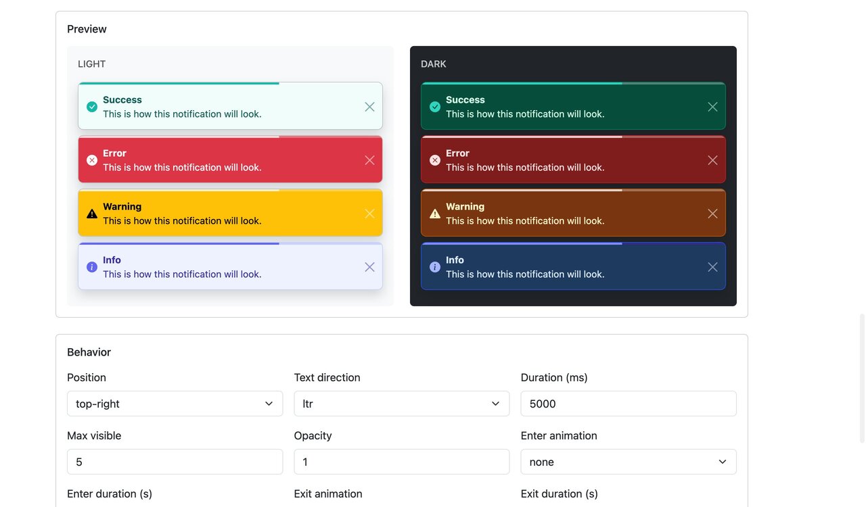Click the light Error title text
The image size is (866, 507).
pyautogui.click(x=115, y=153)
